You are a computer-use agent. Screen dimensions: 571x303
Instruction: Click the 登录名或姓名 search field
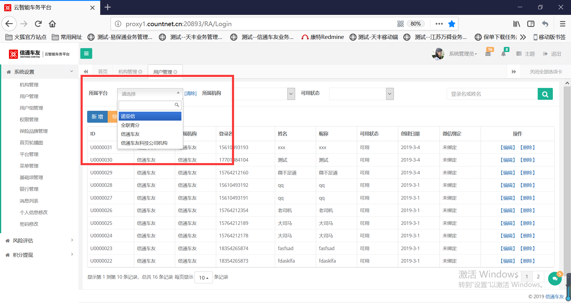pos(492,94)
